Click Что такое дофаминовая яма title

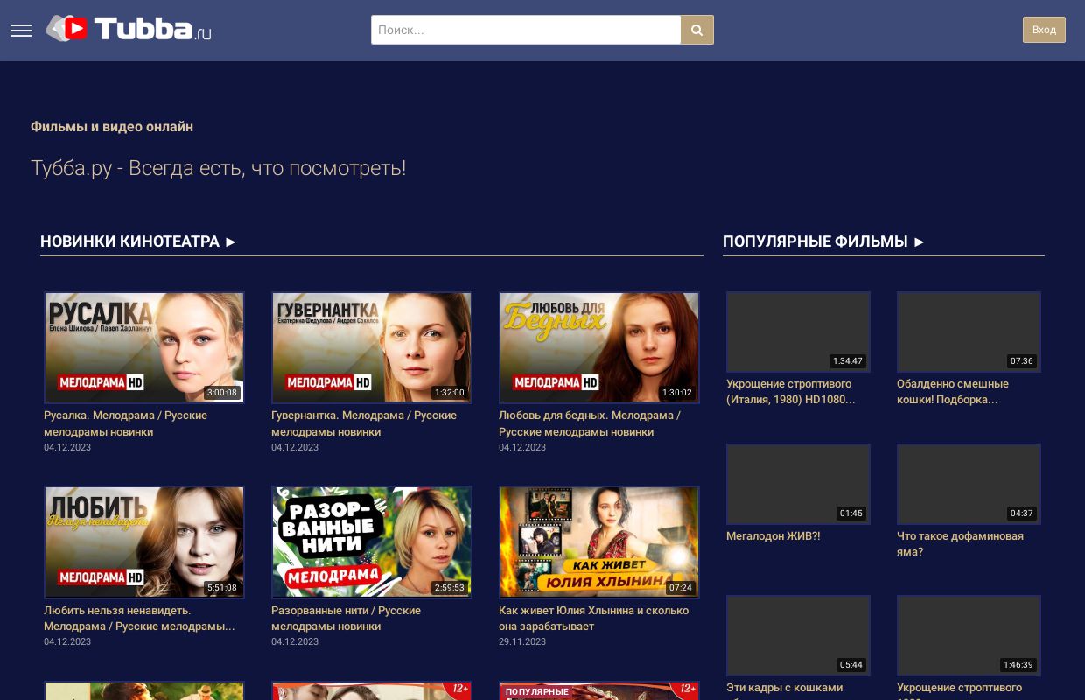[960, 544]
